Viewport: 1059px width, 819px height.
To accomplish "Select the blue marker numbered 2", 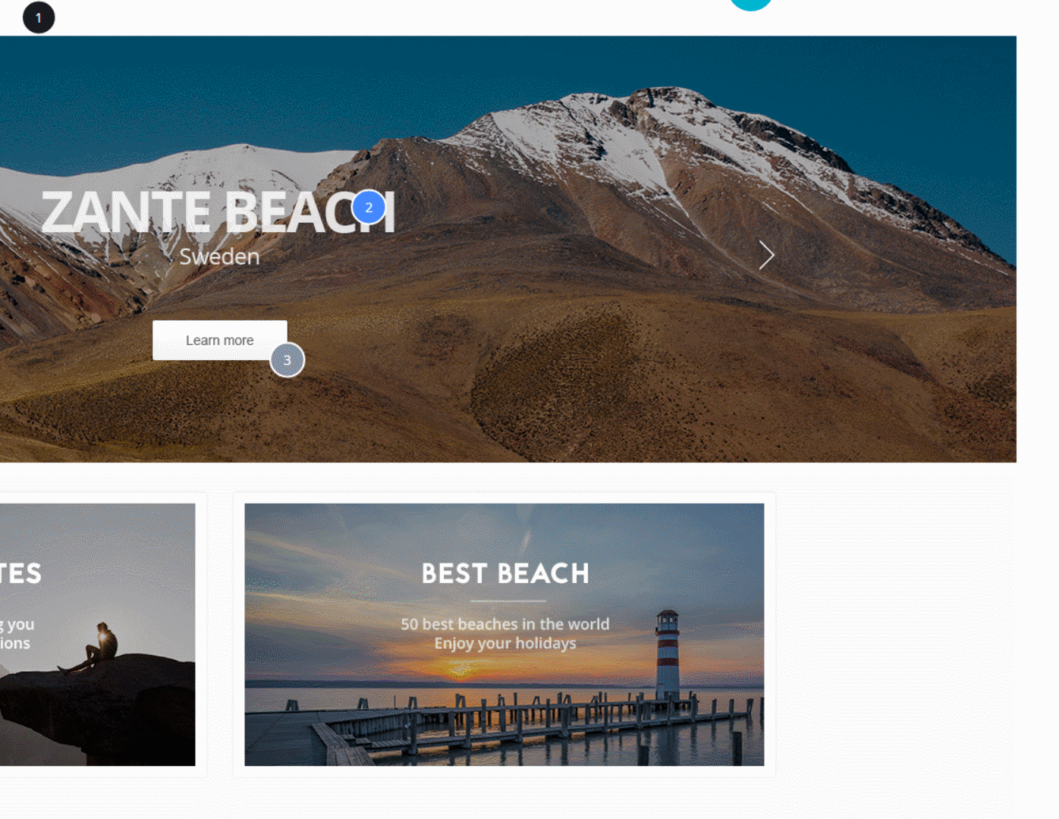I will click(x=369, y=207).
